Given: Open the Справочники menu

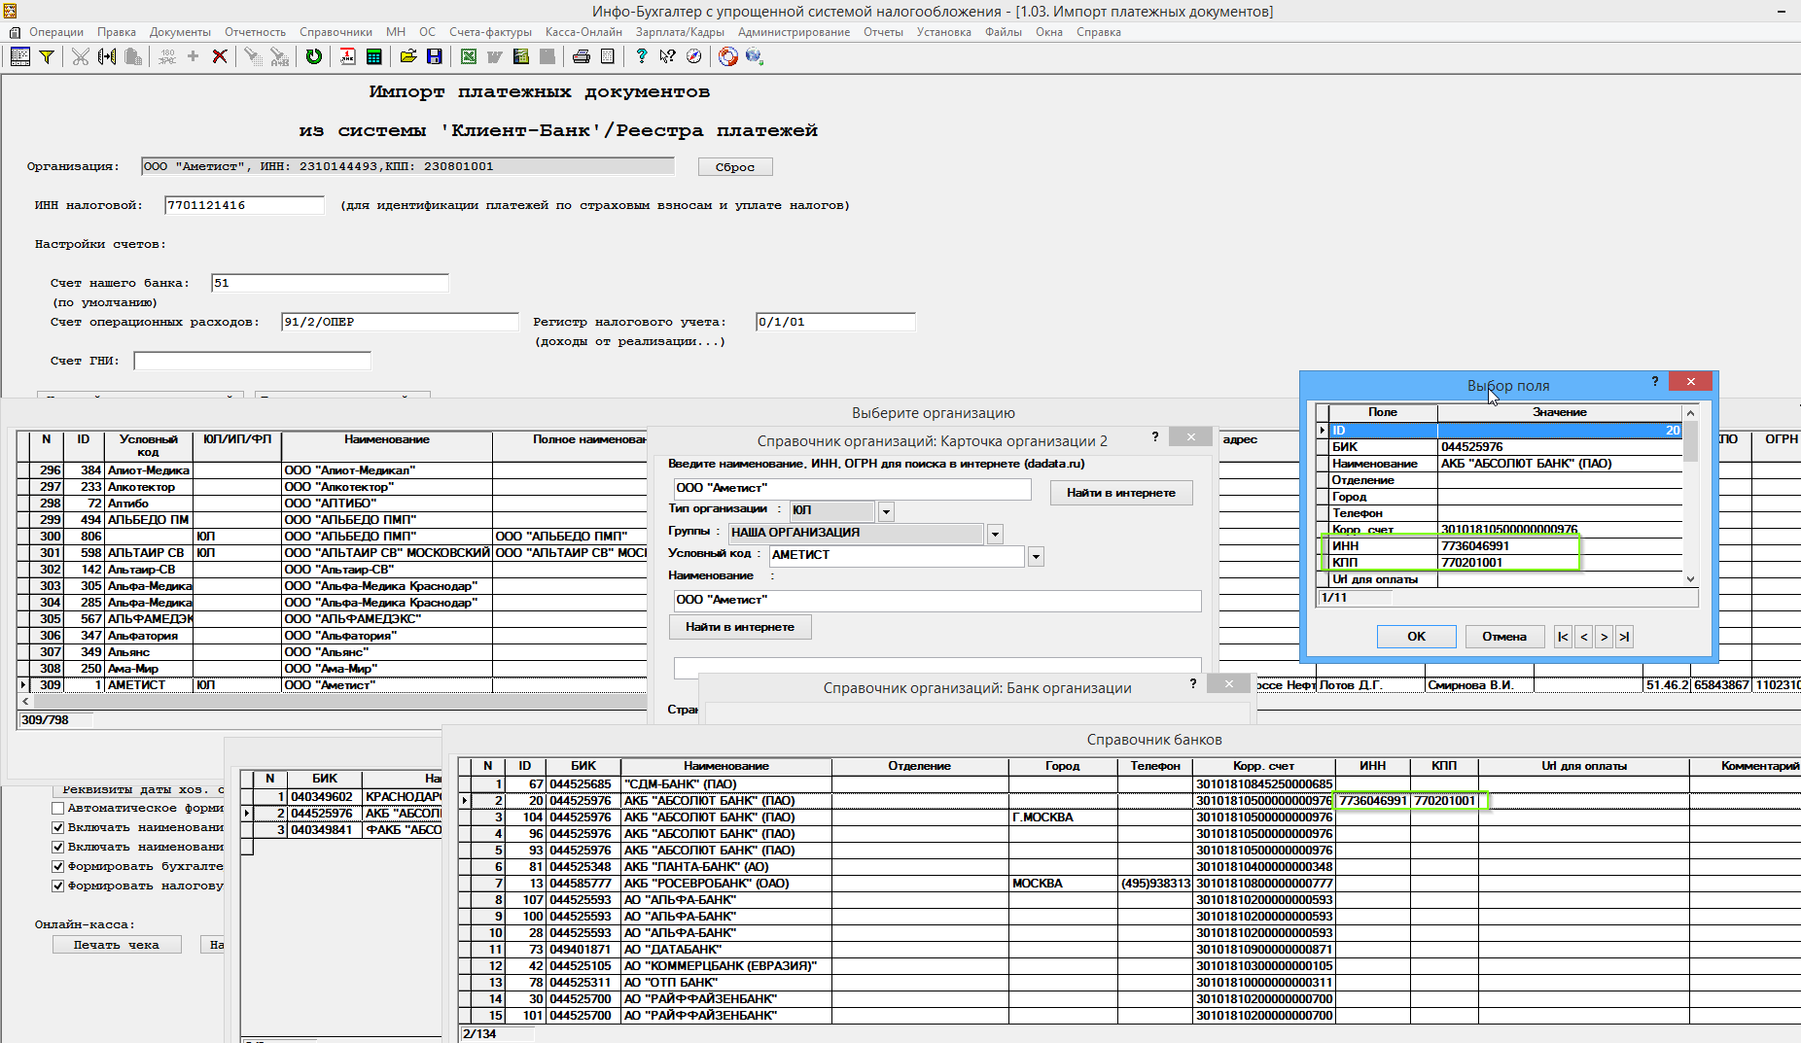Looking at the screenshot, I should point(335,32).
